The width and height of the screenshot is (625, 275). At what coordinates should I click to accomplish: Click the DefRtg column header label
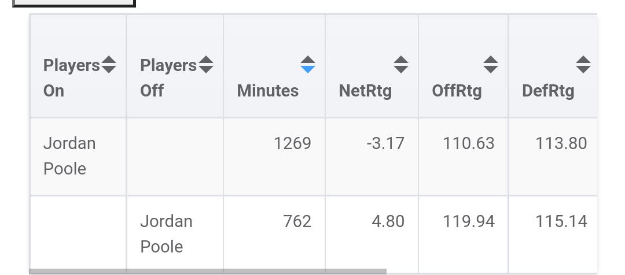pyautogui.click(x=548, y=91)
